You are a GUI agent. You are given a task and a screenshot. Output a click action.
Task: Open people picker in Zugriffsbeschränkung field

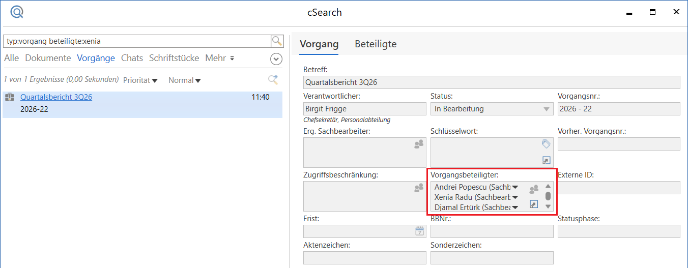[x=419, y=188]
